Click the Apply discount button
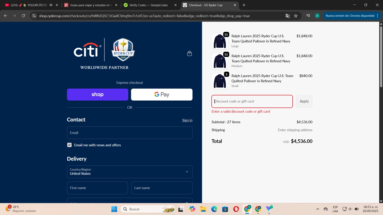The image size is (383, 215). tap(304, 101)
